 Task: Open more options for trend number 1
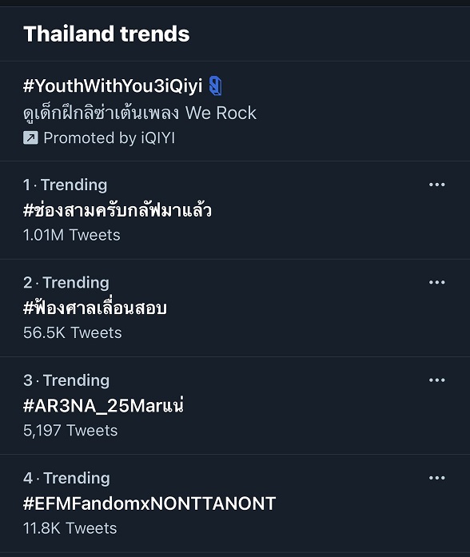pyautogui.click(x=436, y=185)
